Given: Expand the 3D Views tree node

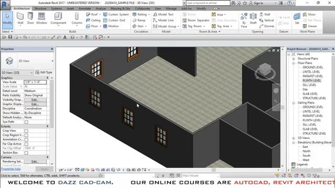Looking at the screenshot, I should [294, 138].
